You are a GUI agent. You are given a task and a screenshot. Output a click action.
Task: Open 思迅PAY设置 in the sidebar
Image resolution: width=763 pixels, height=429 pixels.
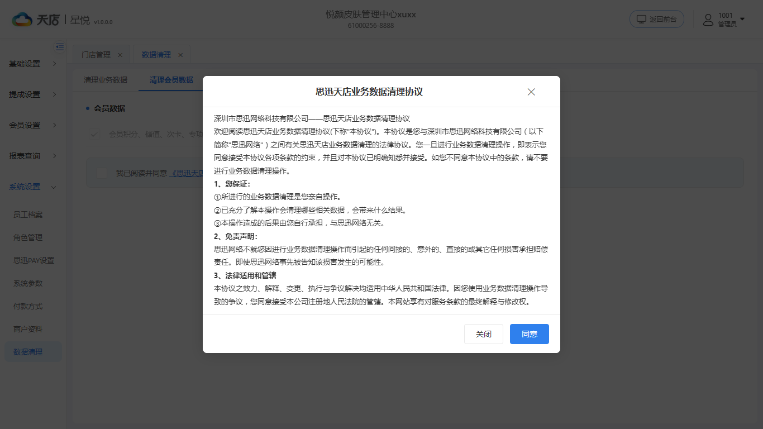(34, 260)
